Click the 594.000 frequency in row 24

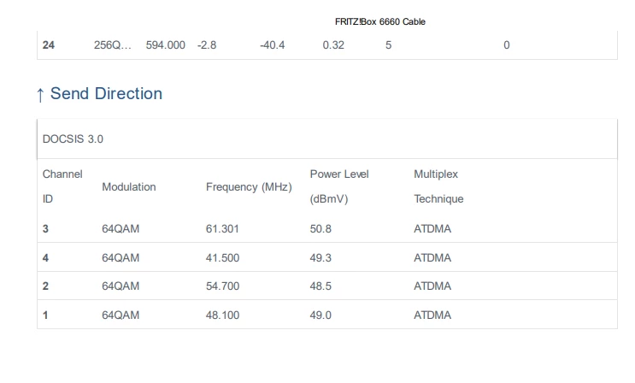tap(166, 44)
